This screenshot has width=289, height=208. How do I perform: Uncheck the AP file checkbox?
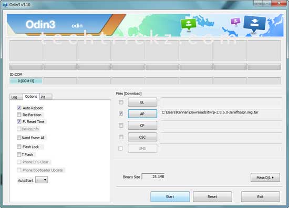pos(121,113)
